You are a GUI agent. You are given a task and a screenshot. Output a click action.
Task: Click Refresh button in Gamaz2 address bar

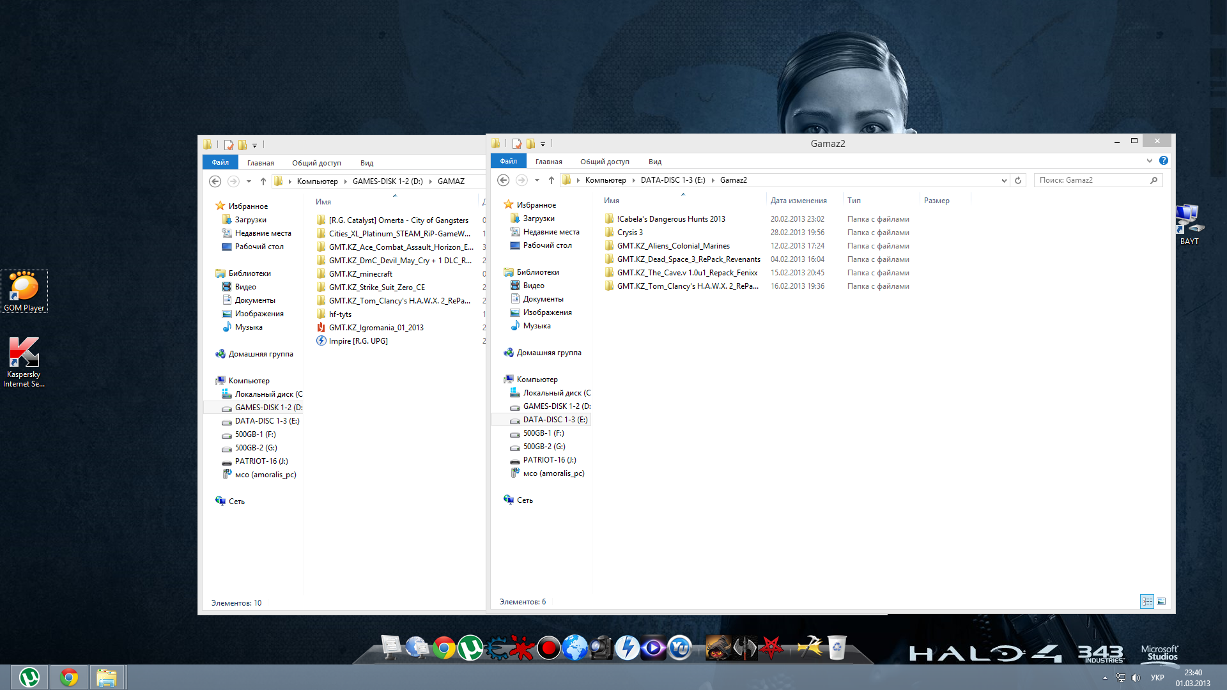(x=1018, y=180)
